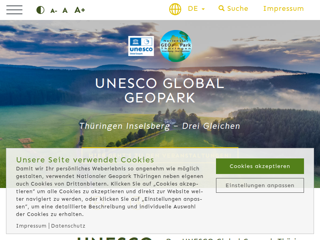This screenshot has width=320, height=240.
Task: Open Impressum link in cookie banner
Action: (x=31, y=226)
